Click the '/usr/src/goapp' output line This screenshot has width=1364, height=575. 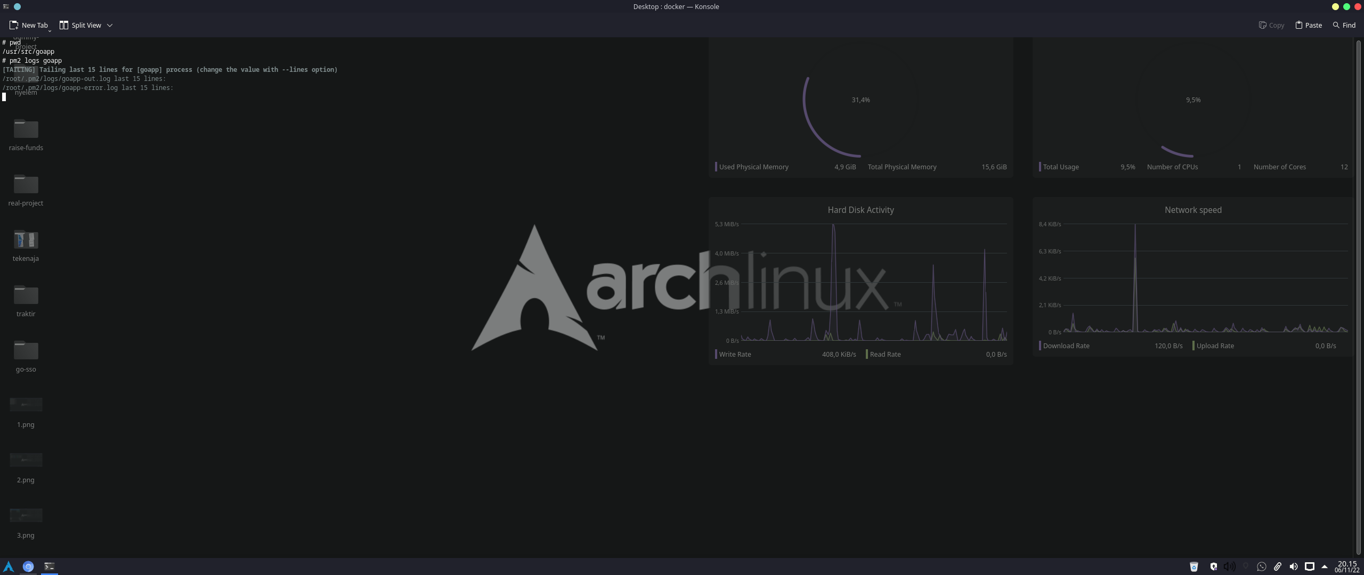tap(28, 52)
